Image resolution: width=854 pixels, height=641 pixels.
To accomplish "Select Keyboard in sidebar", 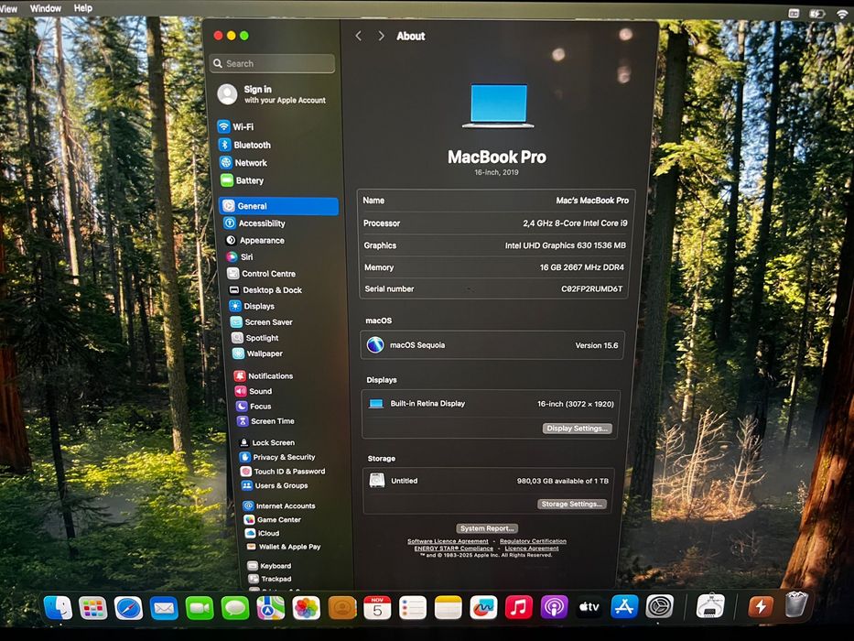I will [x=269, y=566].
